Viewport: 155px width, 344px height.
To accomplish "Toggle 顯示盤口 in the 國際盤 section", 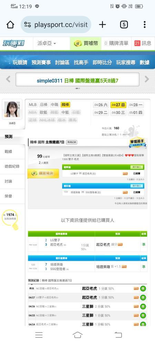I will [136, 167].
